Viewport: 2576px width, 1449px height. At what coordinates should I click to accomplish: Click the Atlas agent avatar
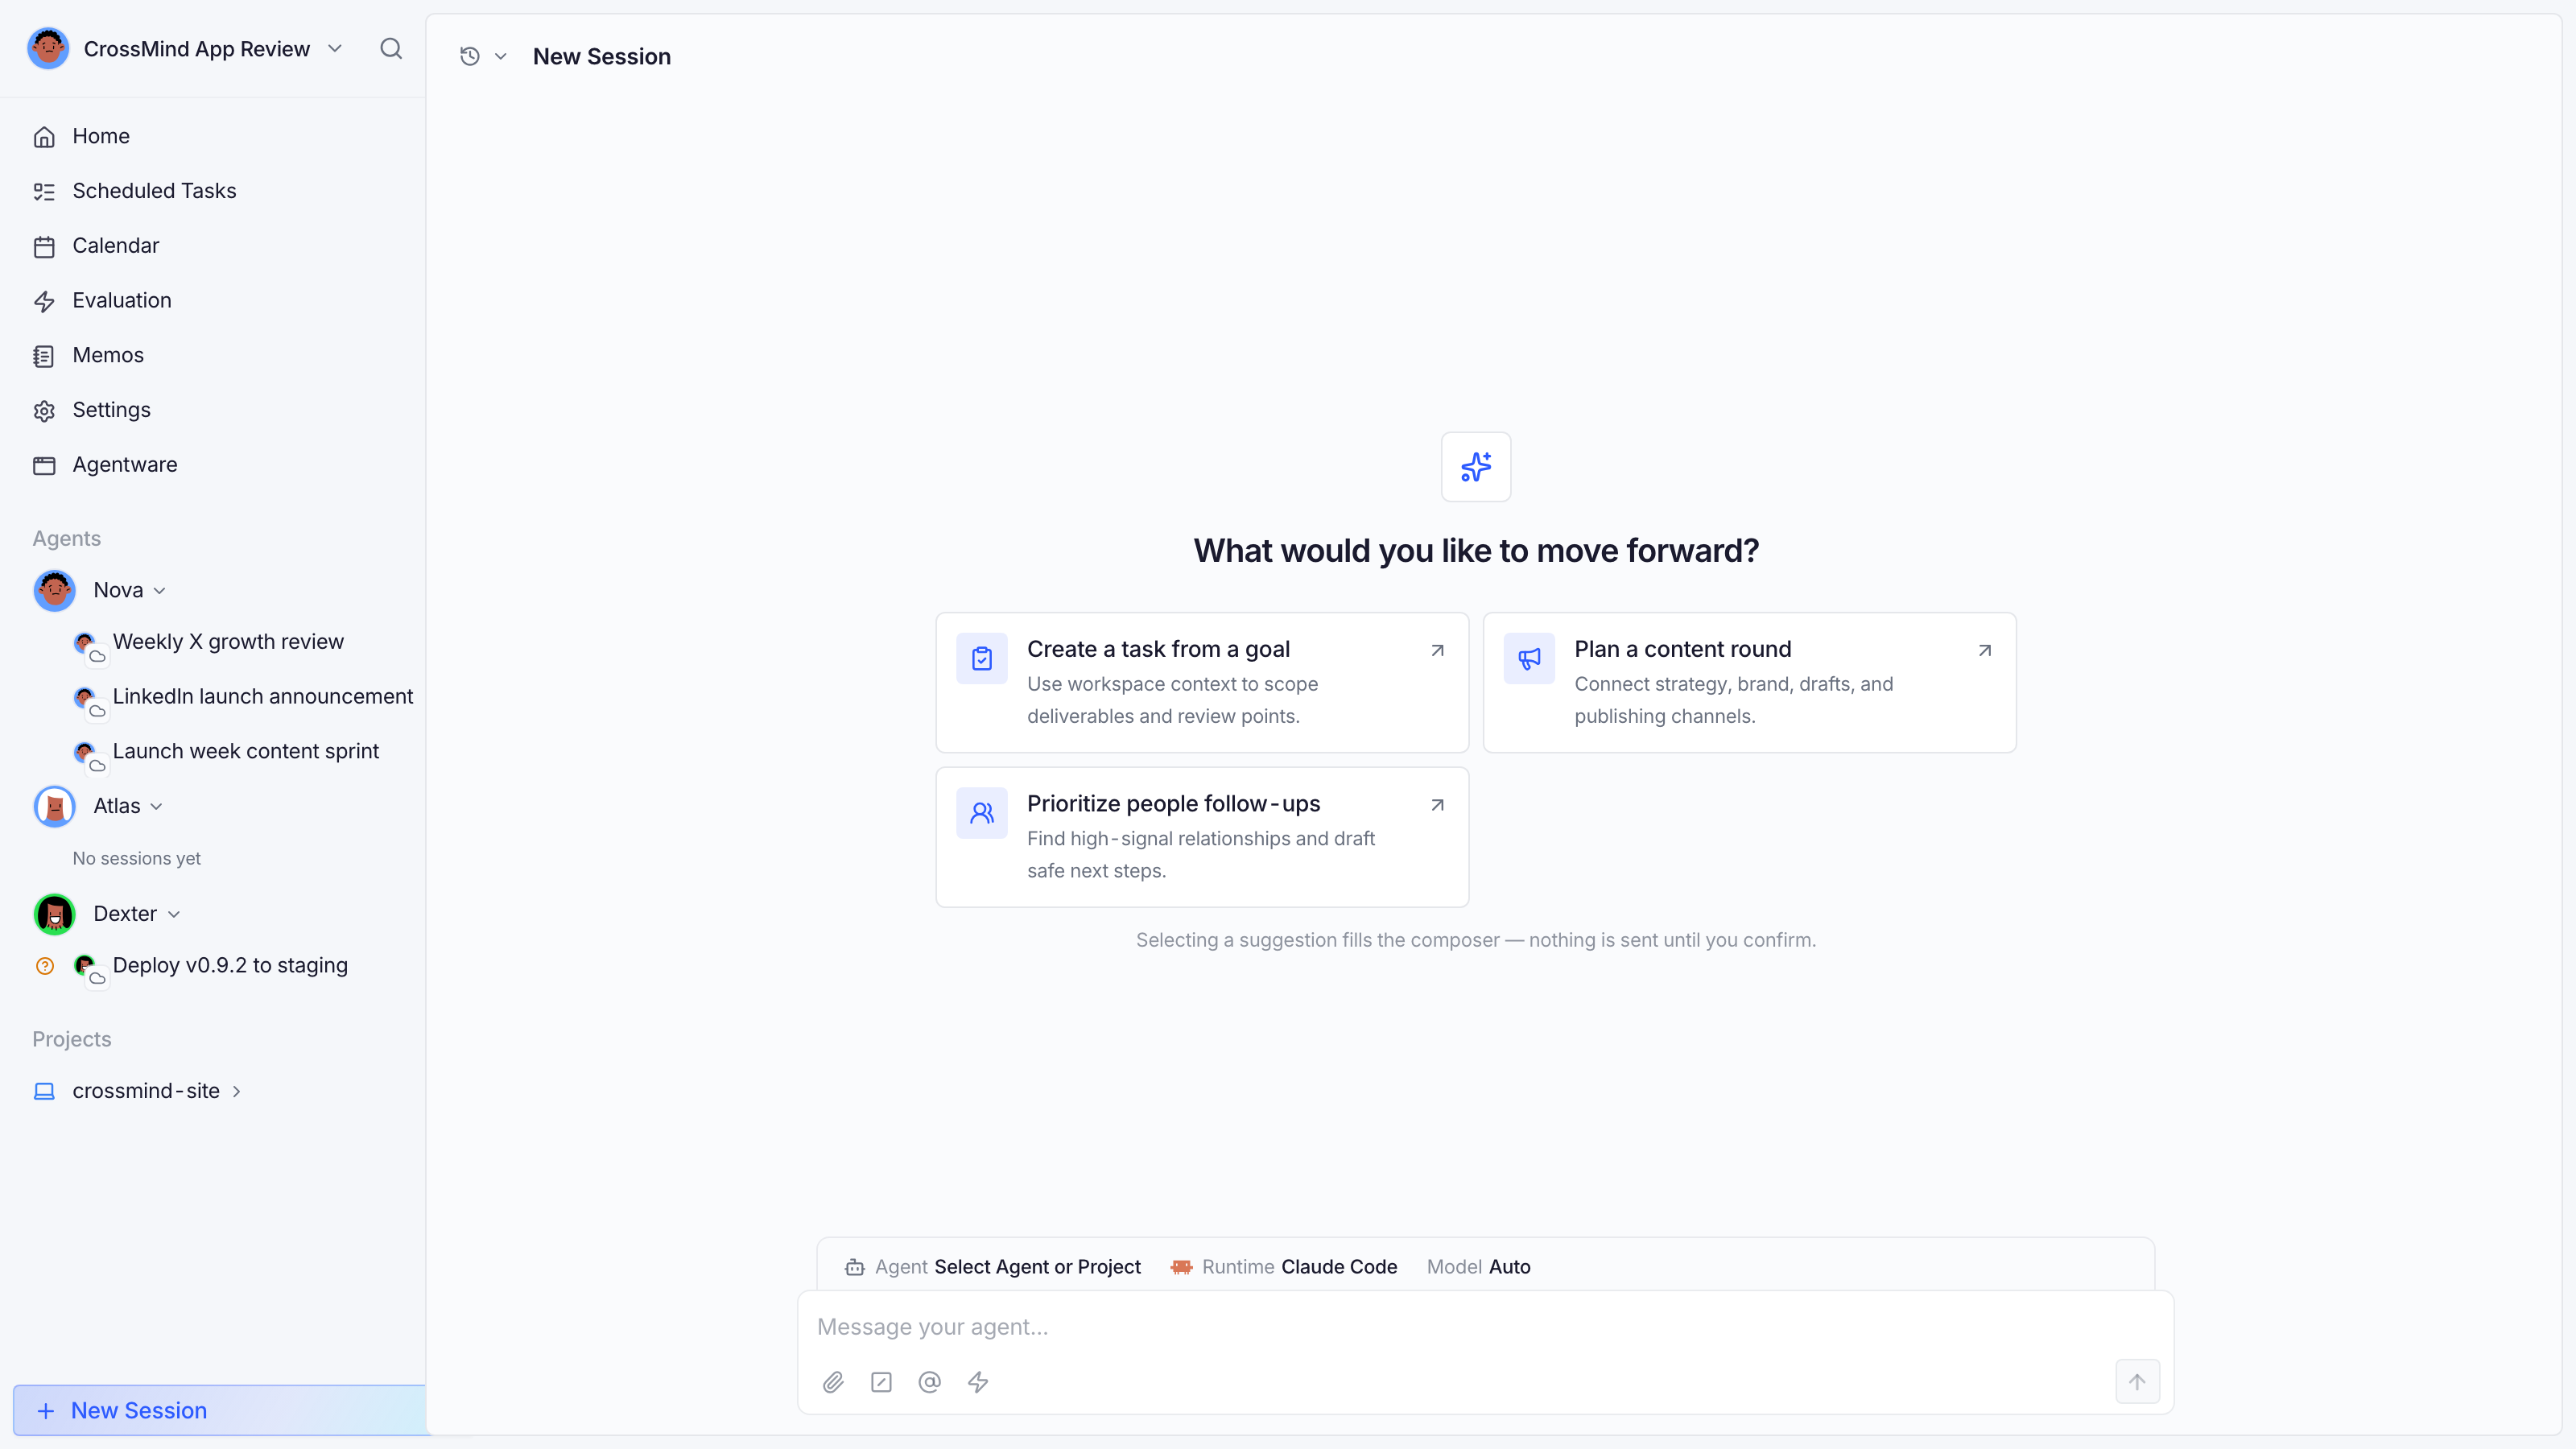pyautogui.click(x=55, y=806)
